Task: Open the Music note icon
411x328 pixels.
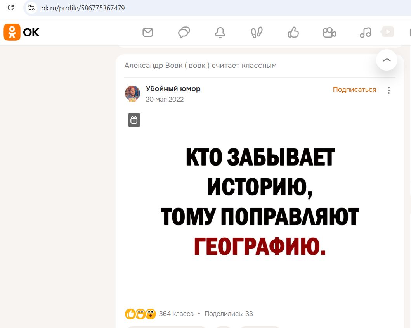Action: (x=365, y=33)
